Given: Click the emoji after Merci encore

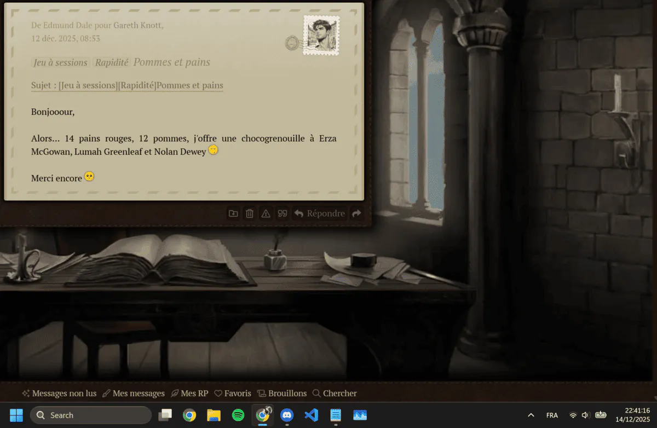Looking at the screenshot, I should pos(89,176).
